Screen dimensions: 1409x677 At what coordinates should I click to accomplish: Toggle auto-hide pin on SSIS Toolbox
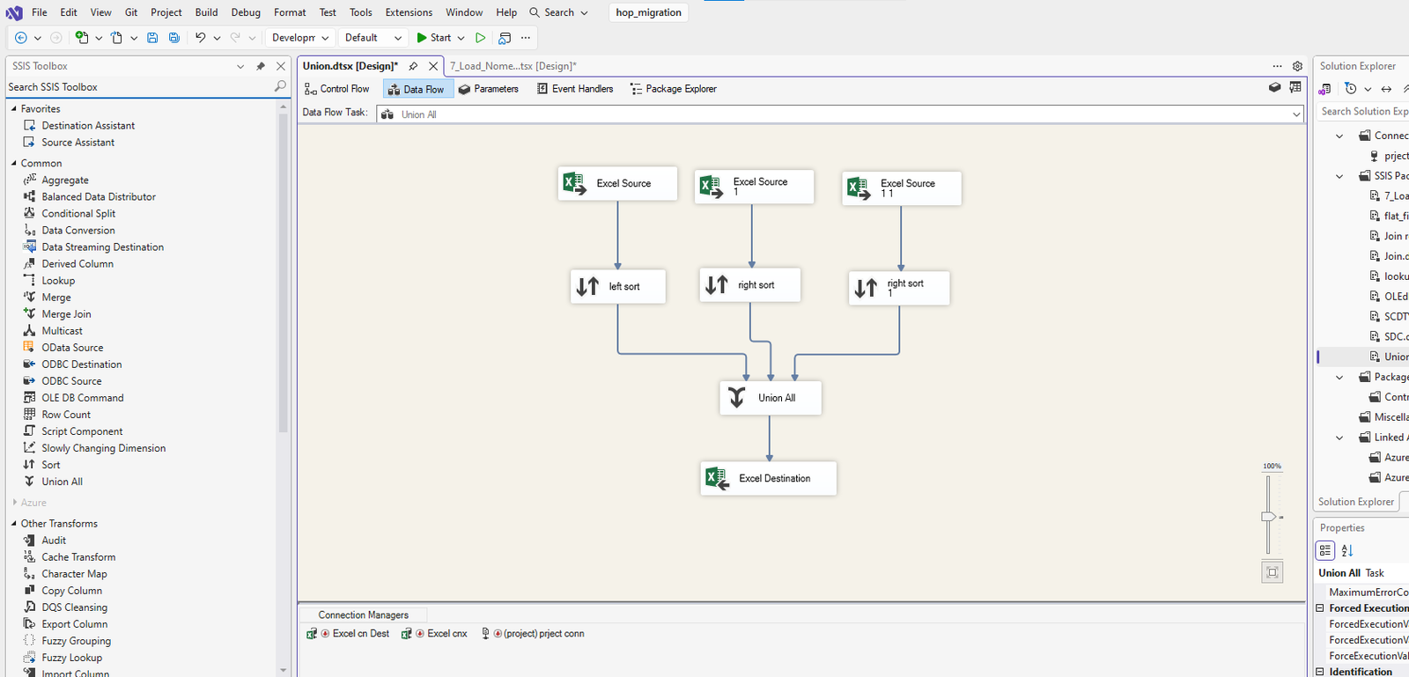(261, 66)
